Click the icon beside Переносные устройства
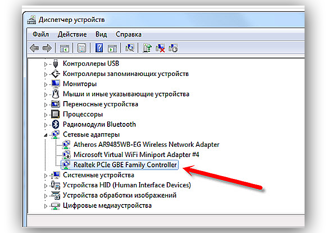The height and width of the screenshot is (233, 326). pos(55,104)
